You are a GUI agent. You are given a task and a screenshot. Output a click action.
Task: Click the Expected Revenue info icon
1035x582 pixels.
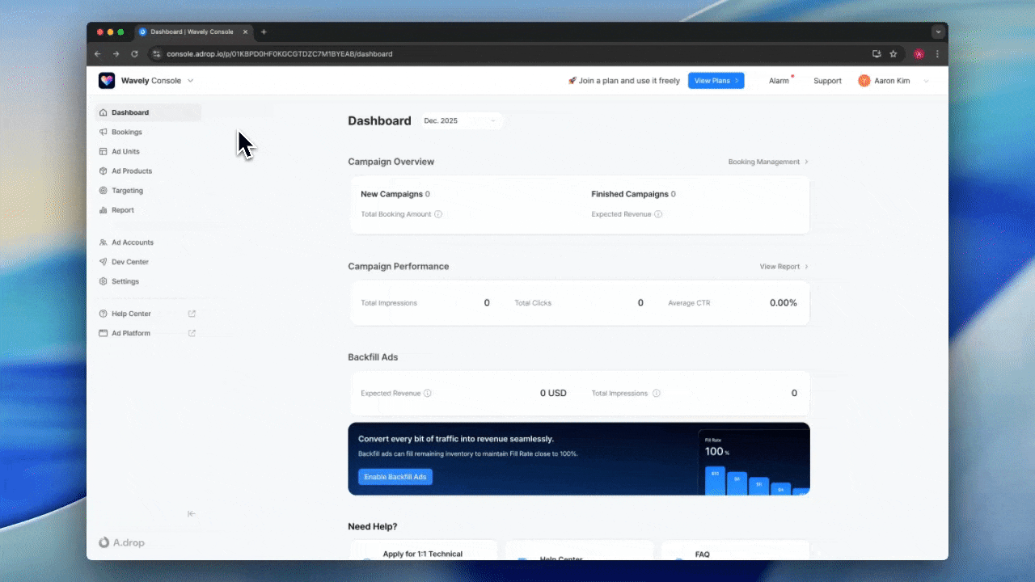click(x=658, y=214)
